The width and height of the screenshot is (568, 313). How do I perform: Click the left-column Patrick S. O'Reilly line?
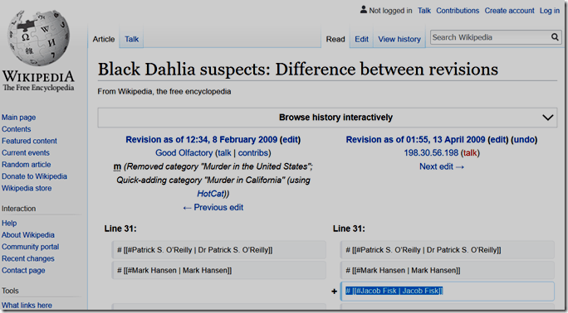click(218, 250)
